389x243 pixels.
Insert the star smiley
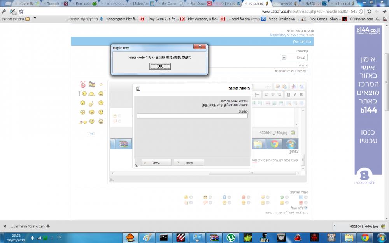101,84
